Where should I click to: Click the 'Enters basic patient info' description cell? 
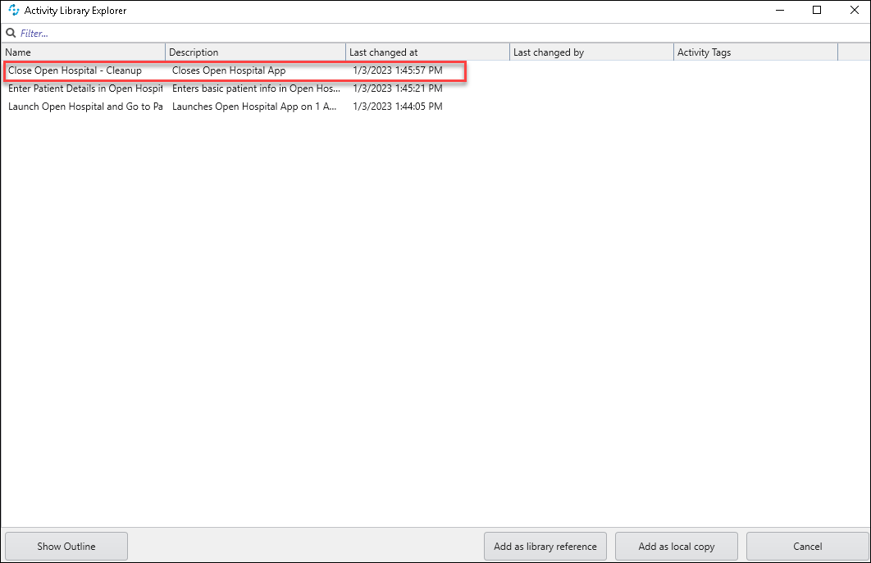coord(256,89)
